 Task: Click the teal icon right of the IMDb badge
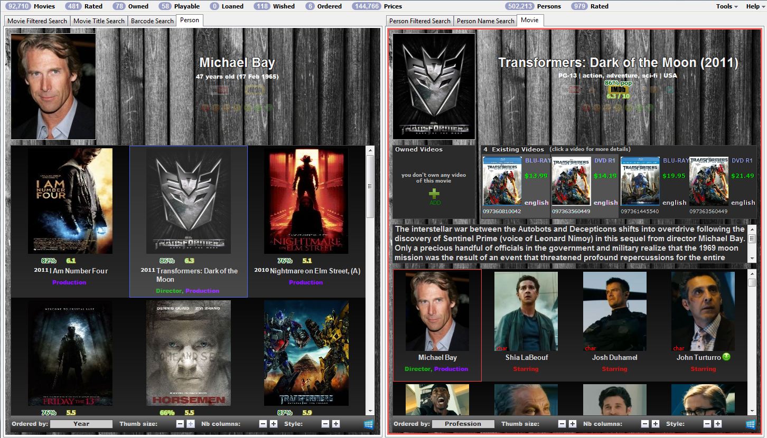(670, 90)
